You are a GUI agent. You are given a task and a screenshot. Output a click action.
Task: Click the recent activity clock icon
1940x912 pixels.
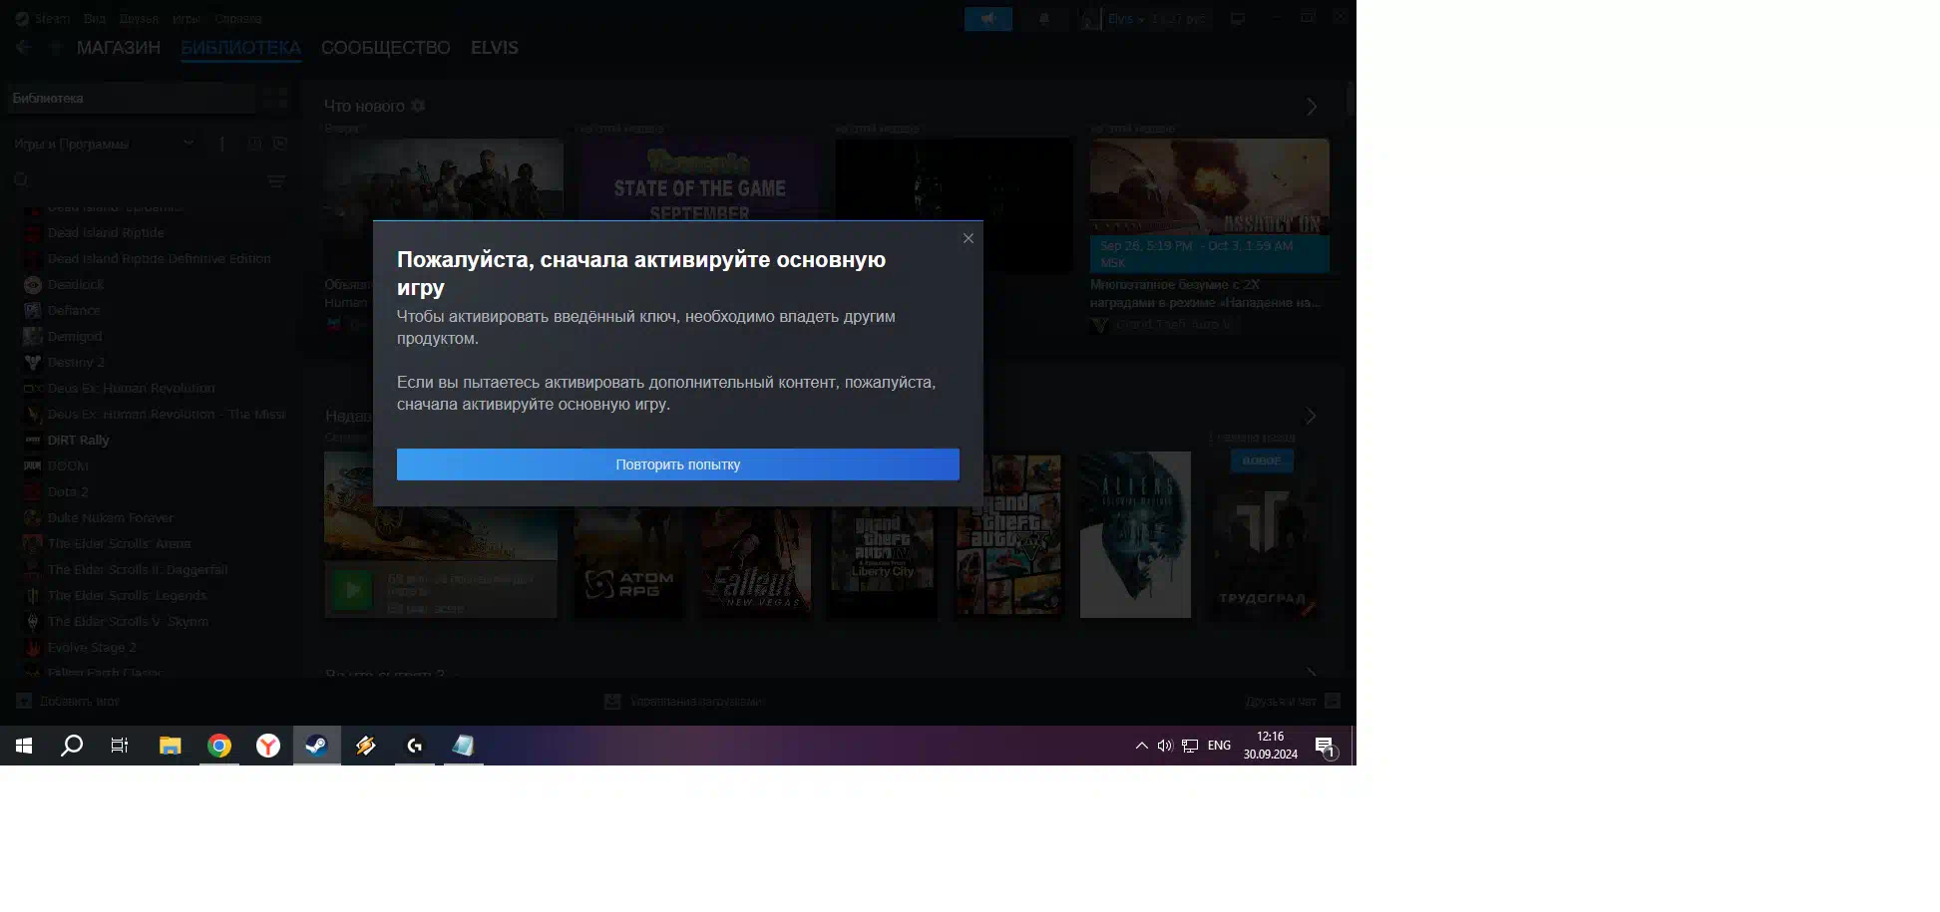(254, 145)
